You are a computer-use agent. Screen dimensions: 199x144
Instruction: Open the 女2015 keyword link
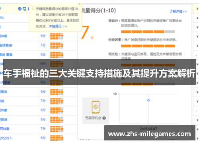(x=6, y=138)
